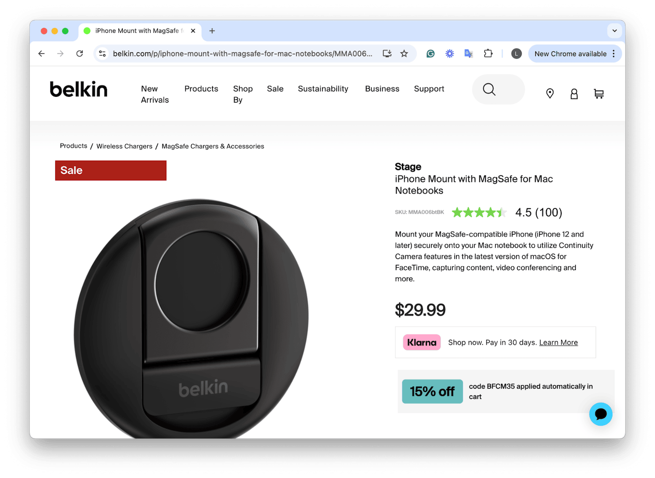Screen dimensions: 655x478
Task: Click the Grammarly extension icon
Action: [x=431, y=54]
